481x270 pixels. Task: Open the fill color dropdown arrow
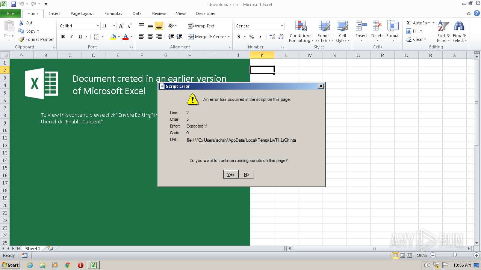click(x=119, y=37)
